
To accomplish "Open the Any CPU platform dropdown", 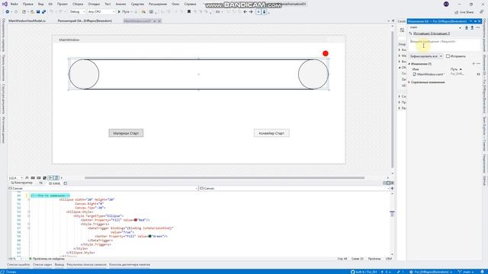I will pyautogui.click(x=101, y=12).
